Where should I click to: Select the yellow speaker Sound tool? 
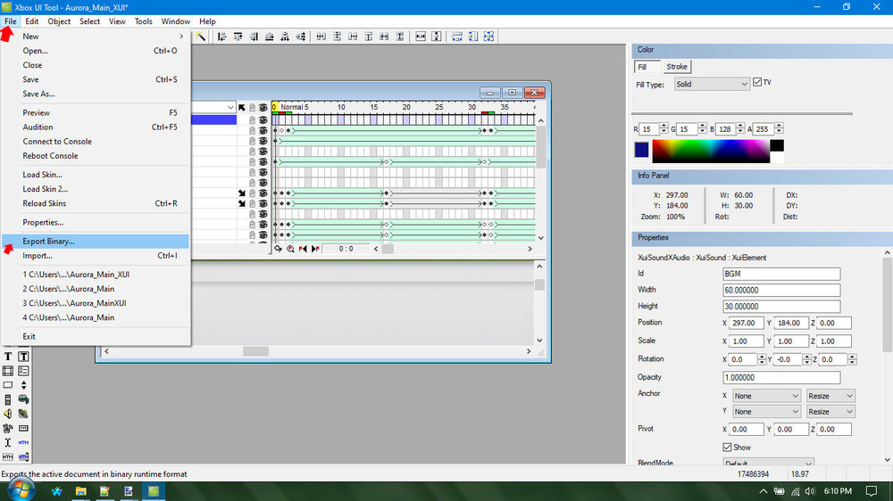click(x=8, y=414)
